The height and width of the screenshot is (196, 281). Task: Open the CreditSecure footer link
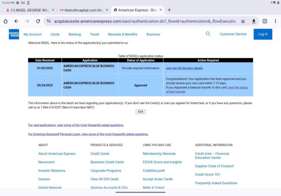pos(154,171)
